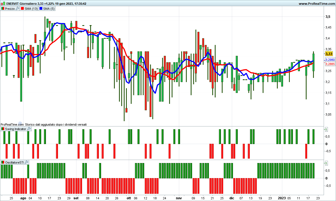
Task: Select the Prezzo legend label
Action: click(x=10, y=9)
